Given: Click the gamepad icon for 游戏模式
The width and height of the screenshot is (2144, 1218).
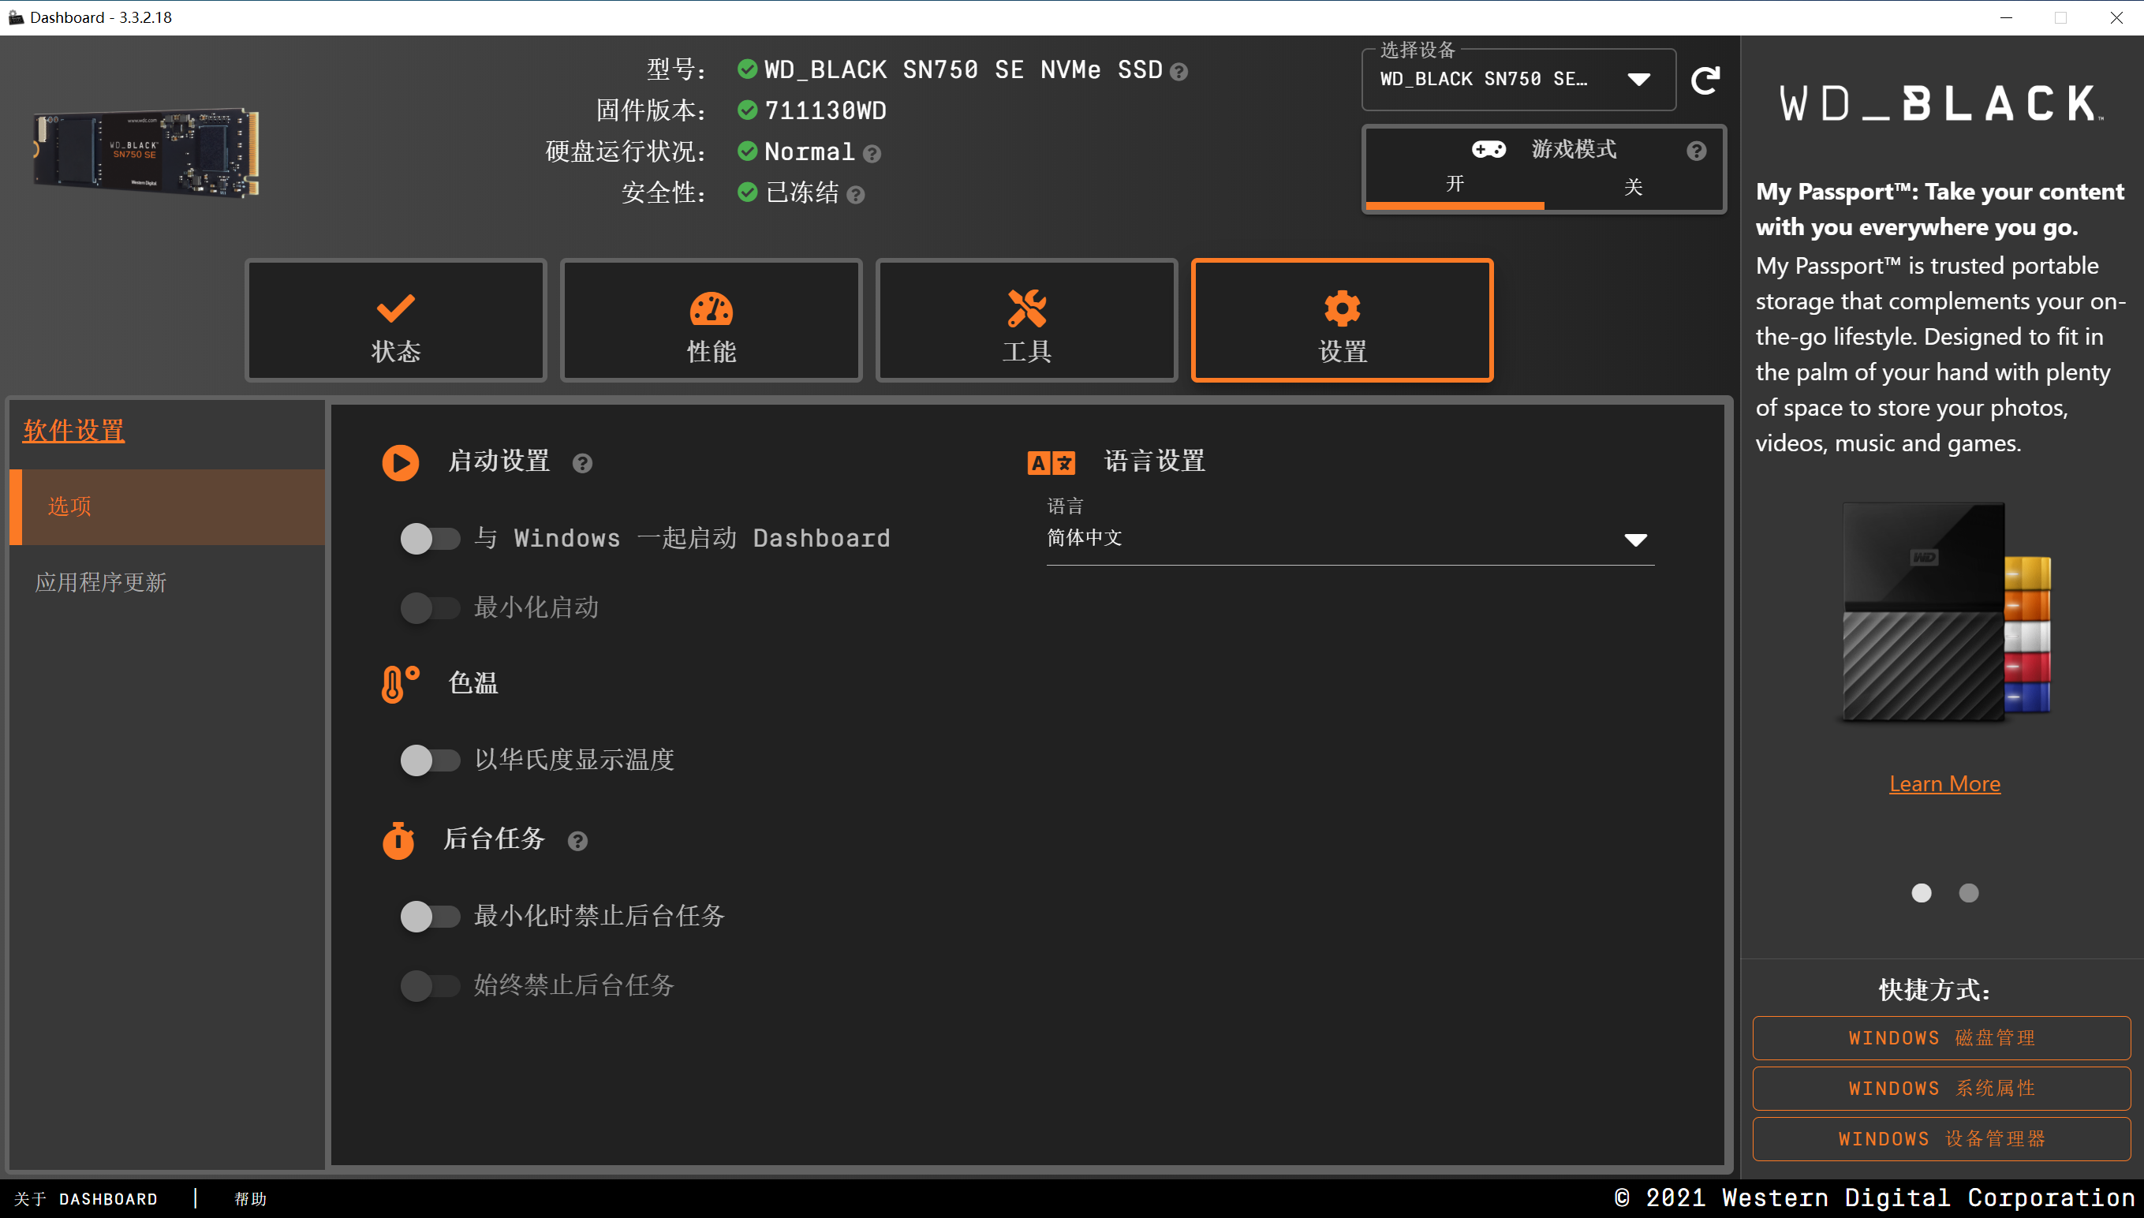Looking at the screenshot, I should pos(1488,150).
